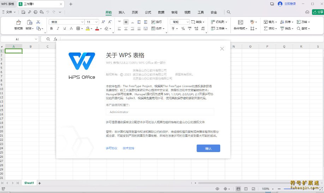Expand the Rows and Columns (行和列) dropdown
This screenshot has width=324, height=193.
click(226, 22)
